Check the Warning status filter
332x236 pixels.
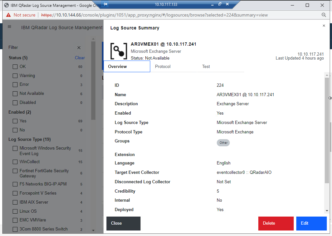[x=15, y=76]
